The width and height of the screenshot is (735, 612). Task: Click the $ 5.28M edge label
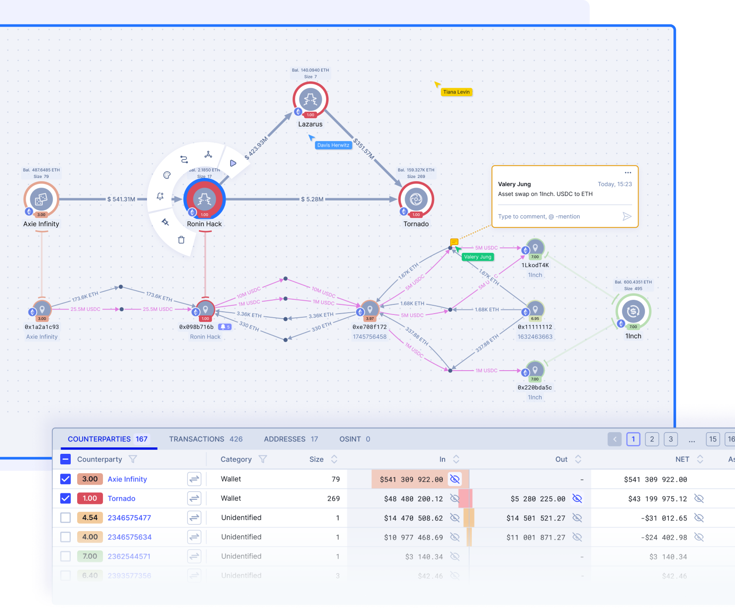(x=312, y=199)
